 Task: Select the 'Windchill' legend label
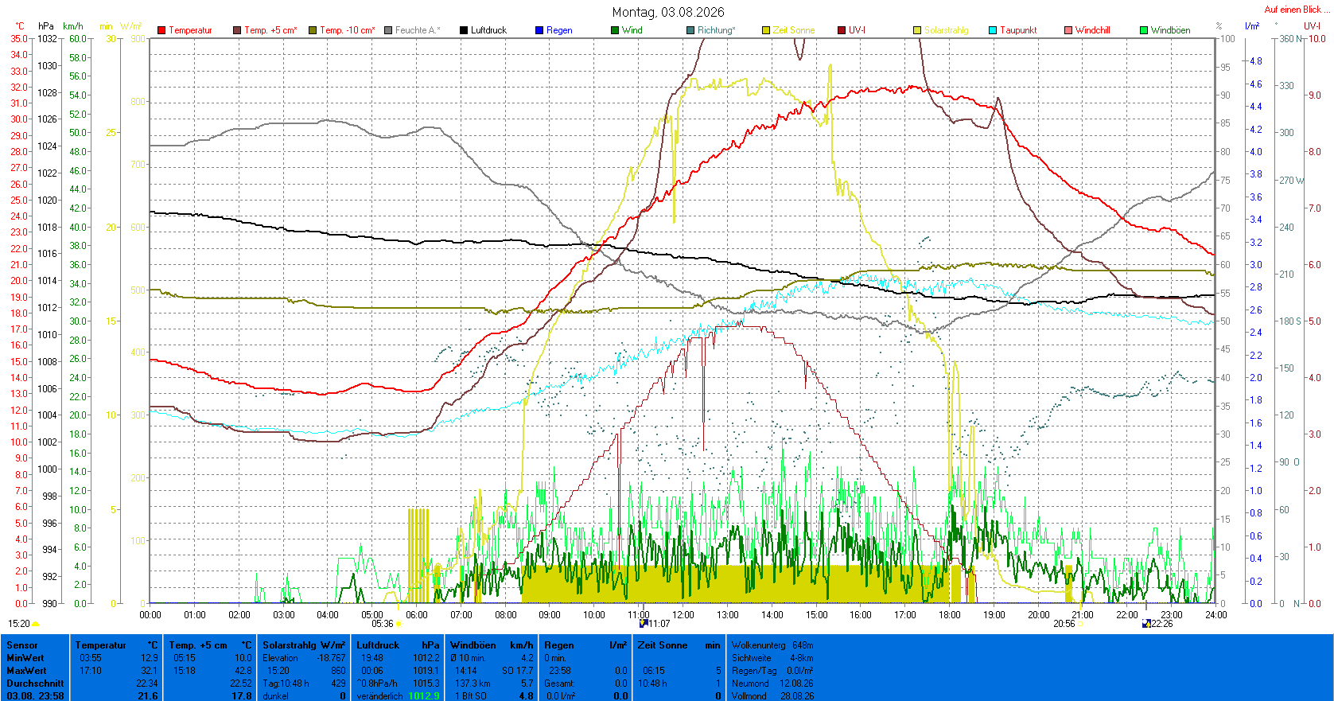click(x=1093, y=30)
